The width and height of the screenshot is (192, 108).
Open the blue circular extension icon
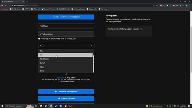164,5
